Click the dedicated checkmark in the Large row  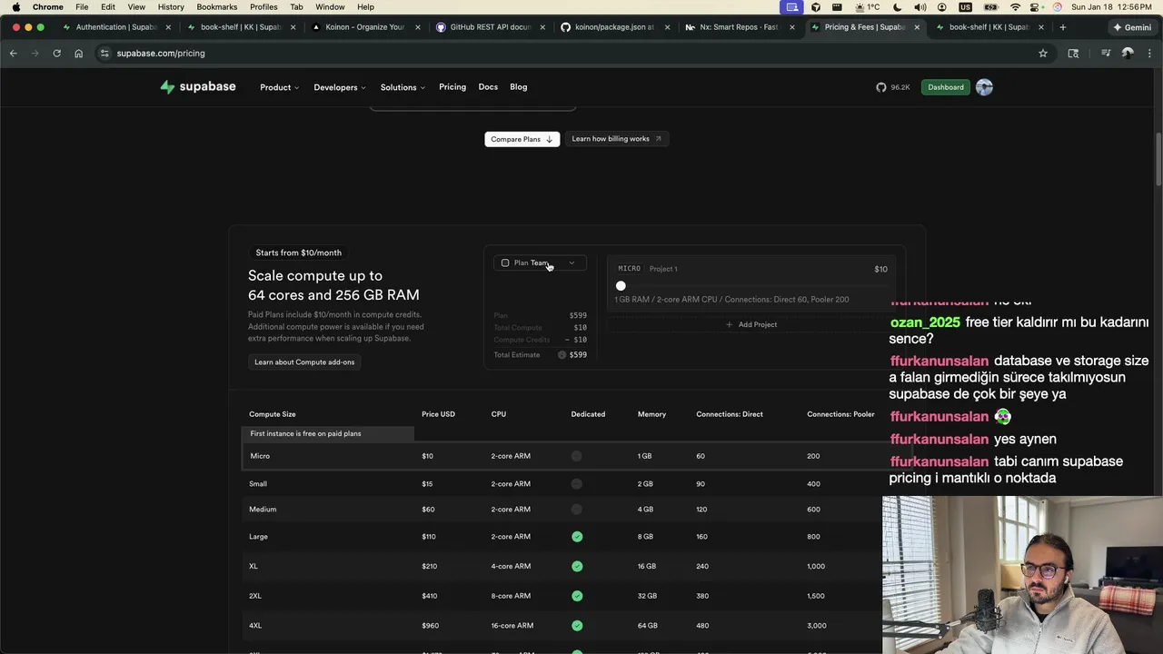point(577,537)
